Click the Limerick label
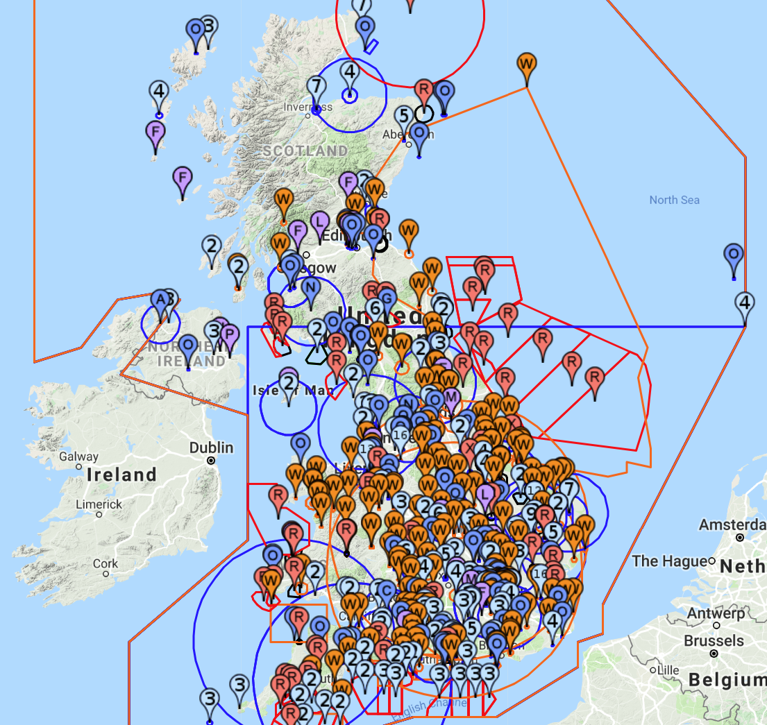The image size is (767, 725). click(99, 504)
